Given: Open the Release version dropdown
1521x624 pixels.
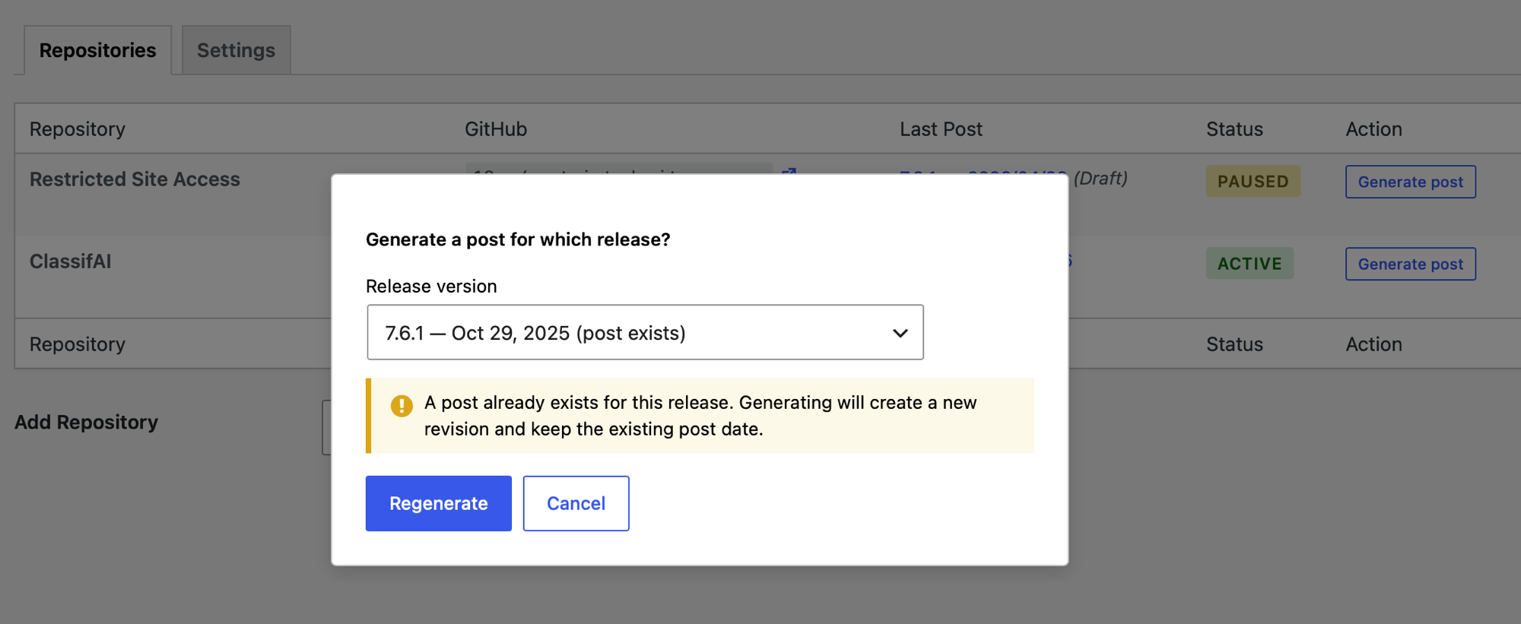Looking at the screenshot, I should tap(645, 332).
